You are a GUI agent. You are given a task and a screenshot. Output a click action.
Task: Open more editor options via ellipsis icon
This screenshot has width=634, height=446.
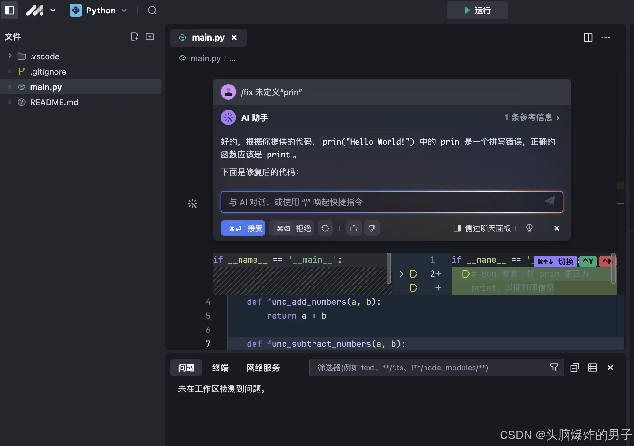606,38
